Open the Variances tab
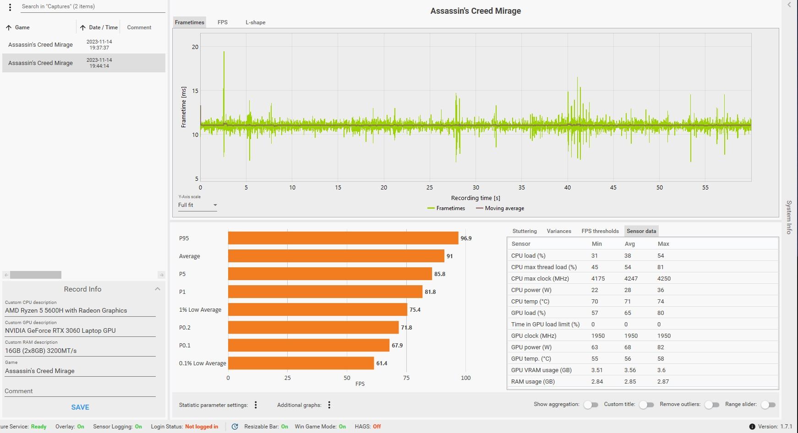 tap(559, 231)
